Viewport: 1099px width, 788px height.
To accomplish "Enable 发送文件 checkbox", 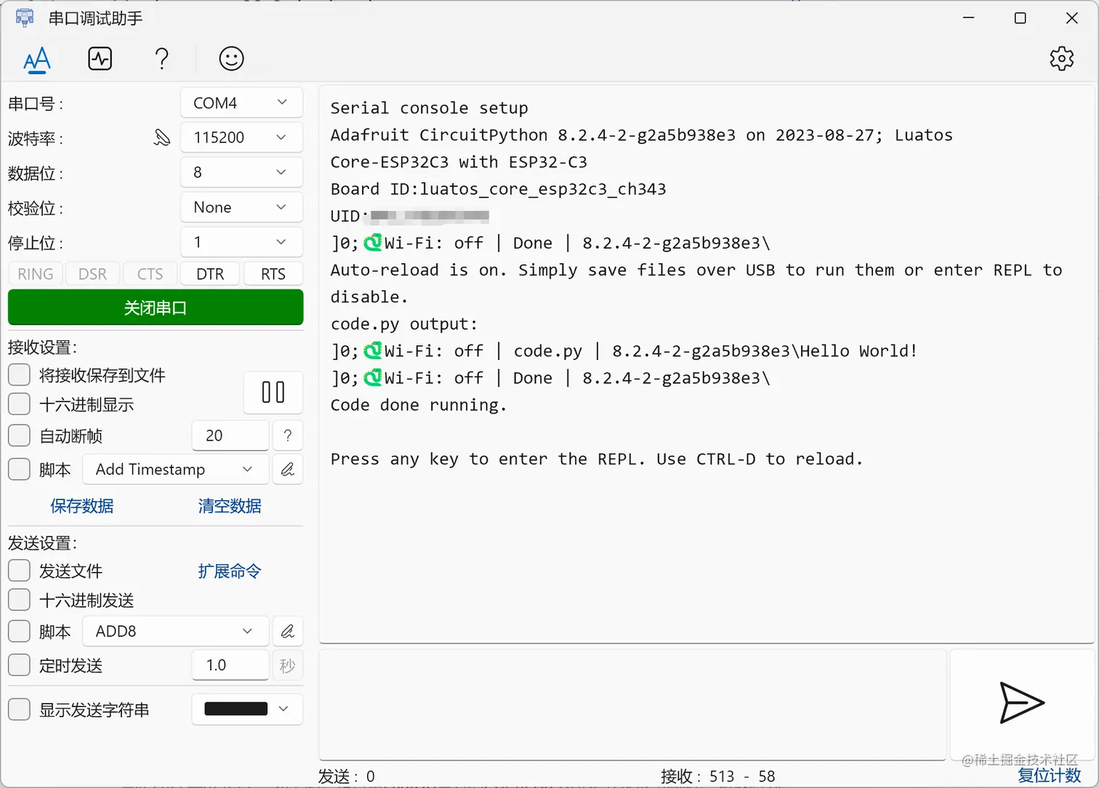I will (x=20, y=571).
